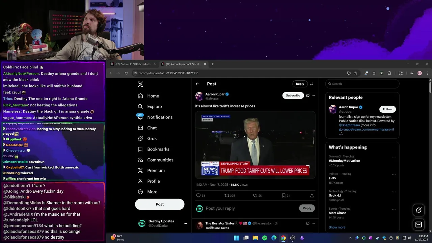Click the browser back arrow

[111, 73]
